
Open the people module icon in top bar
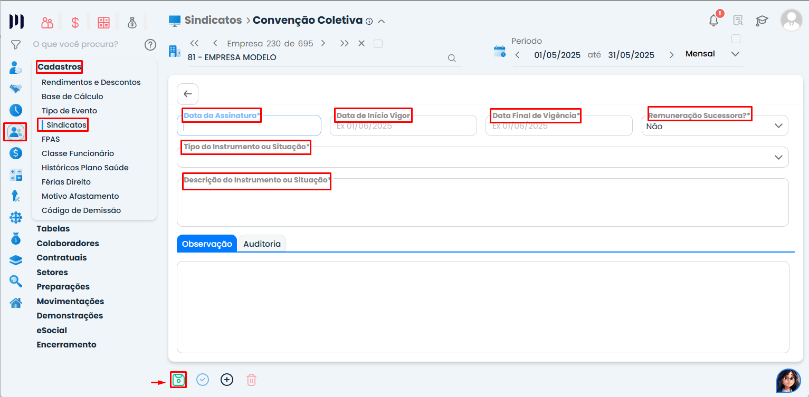[47, 23]
